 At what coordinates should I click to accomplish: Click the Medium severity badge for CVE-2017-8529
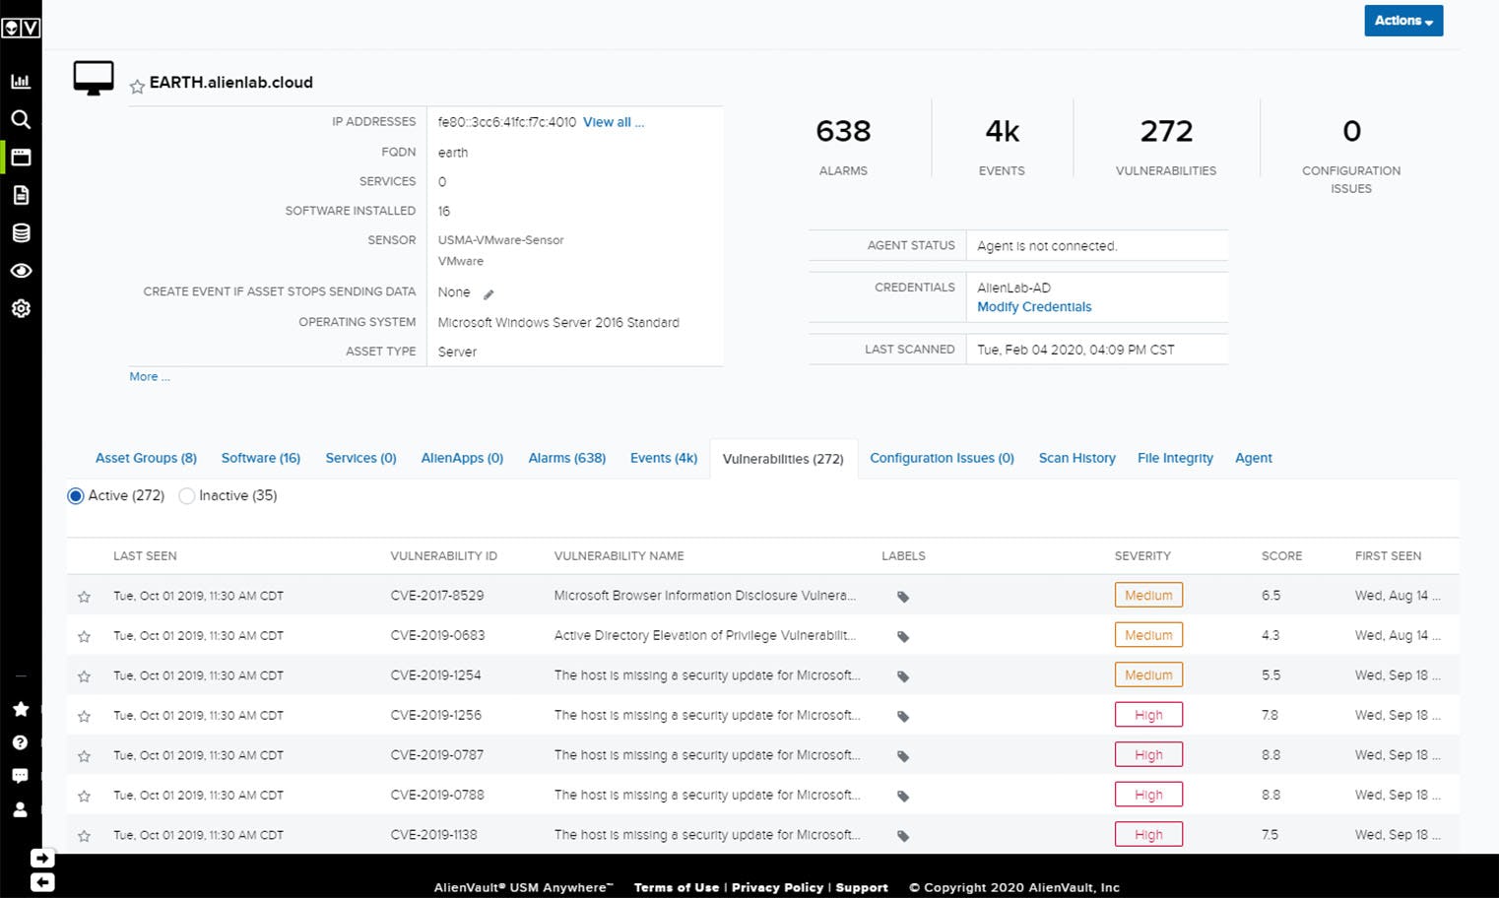click(1148, 596)
